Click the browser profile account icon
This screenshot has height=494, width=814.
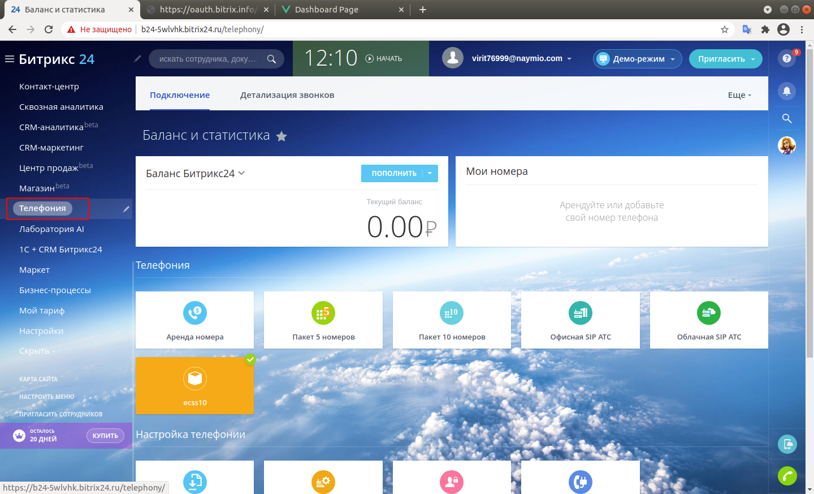pyautogui.click(x=783, y=29)
